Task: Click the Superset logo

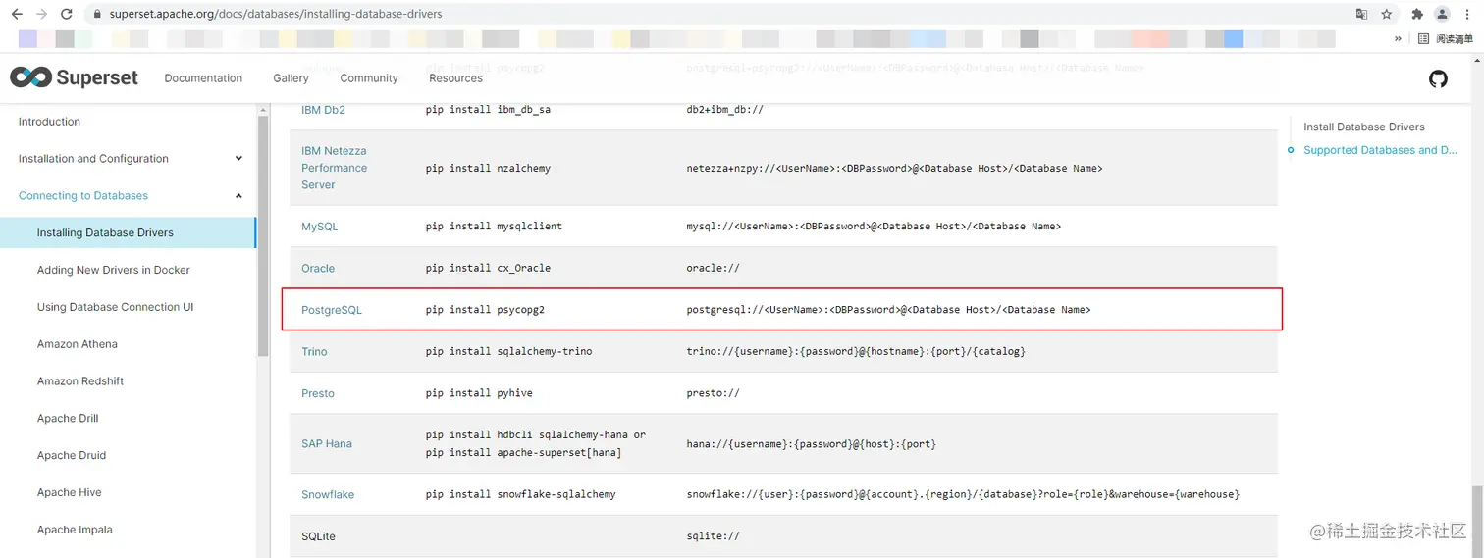Action: pyautogui.click(x=74, y=77)
